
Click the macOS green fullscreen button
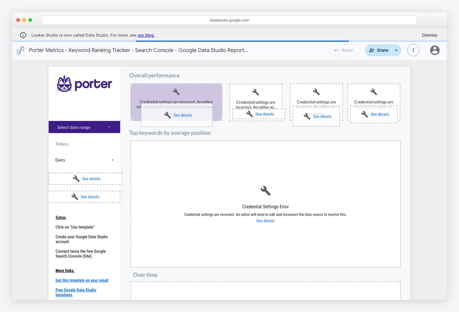pyautogui.click(x=30, y=20)
